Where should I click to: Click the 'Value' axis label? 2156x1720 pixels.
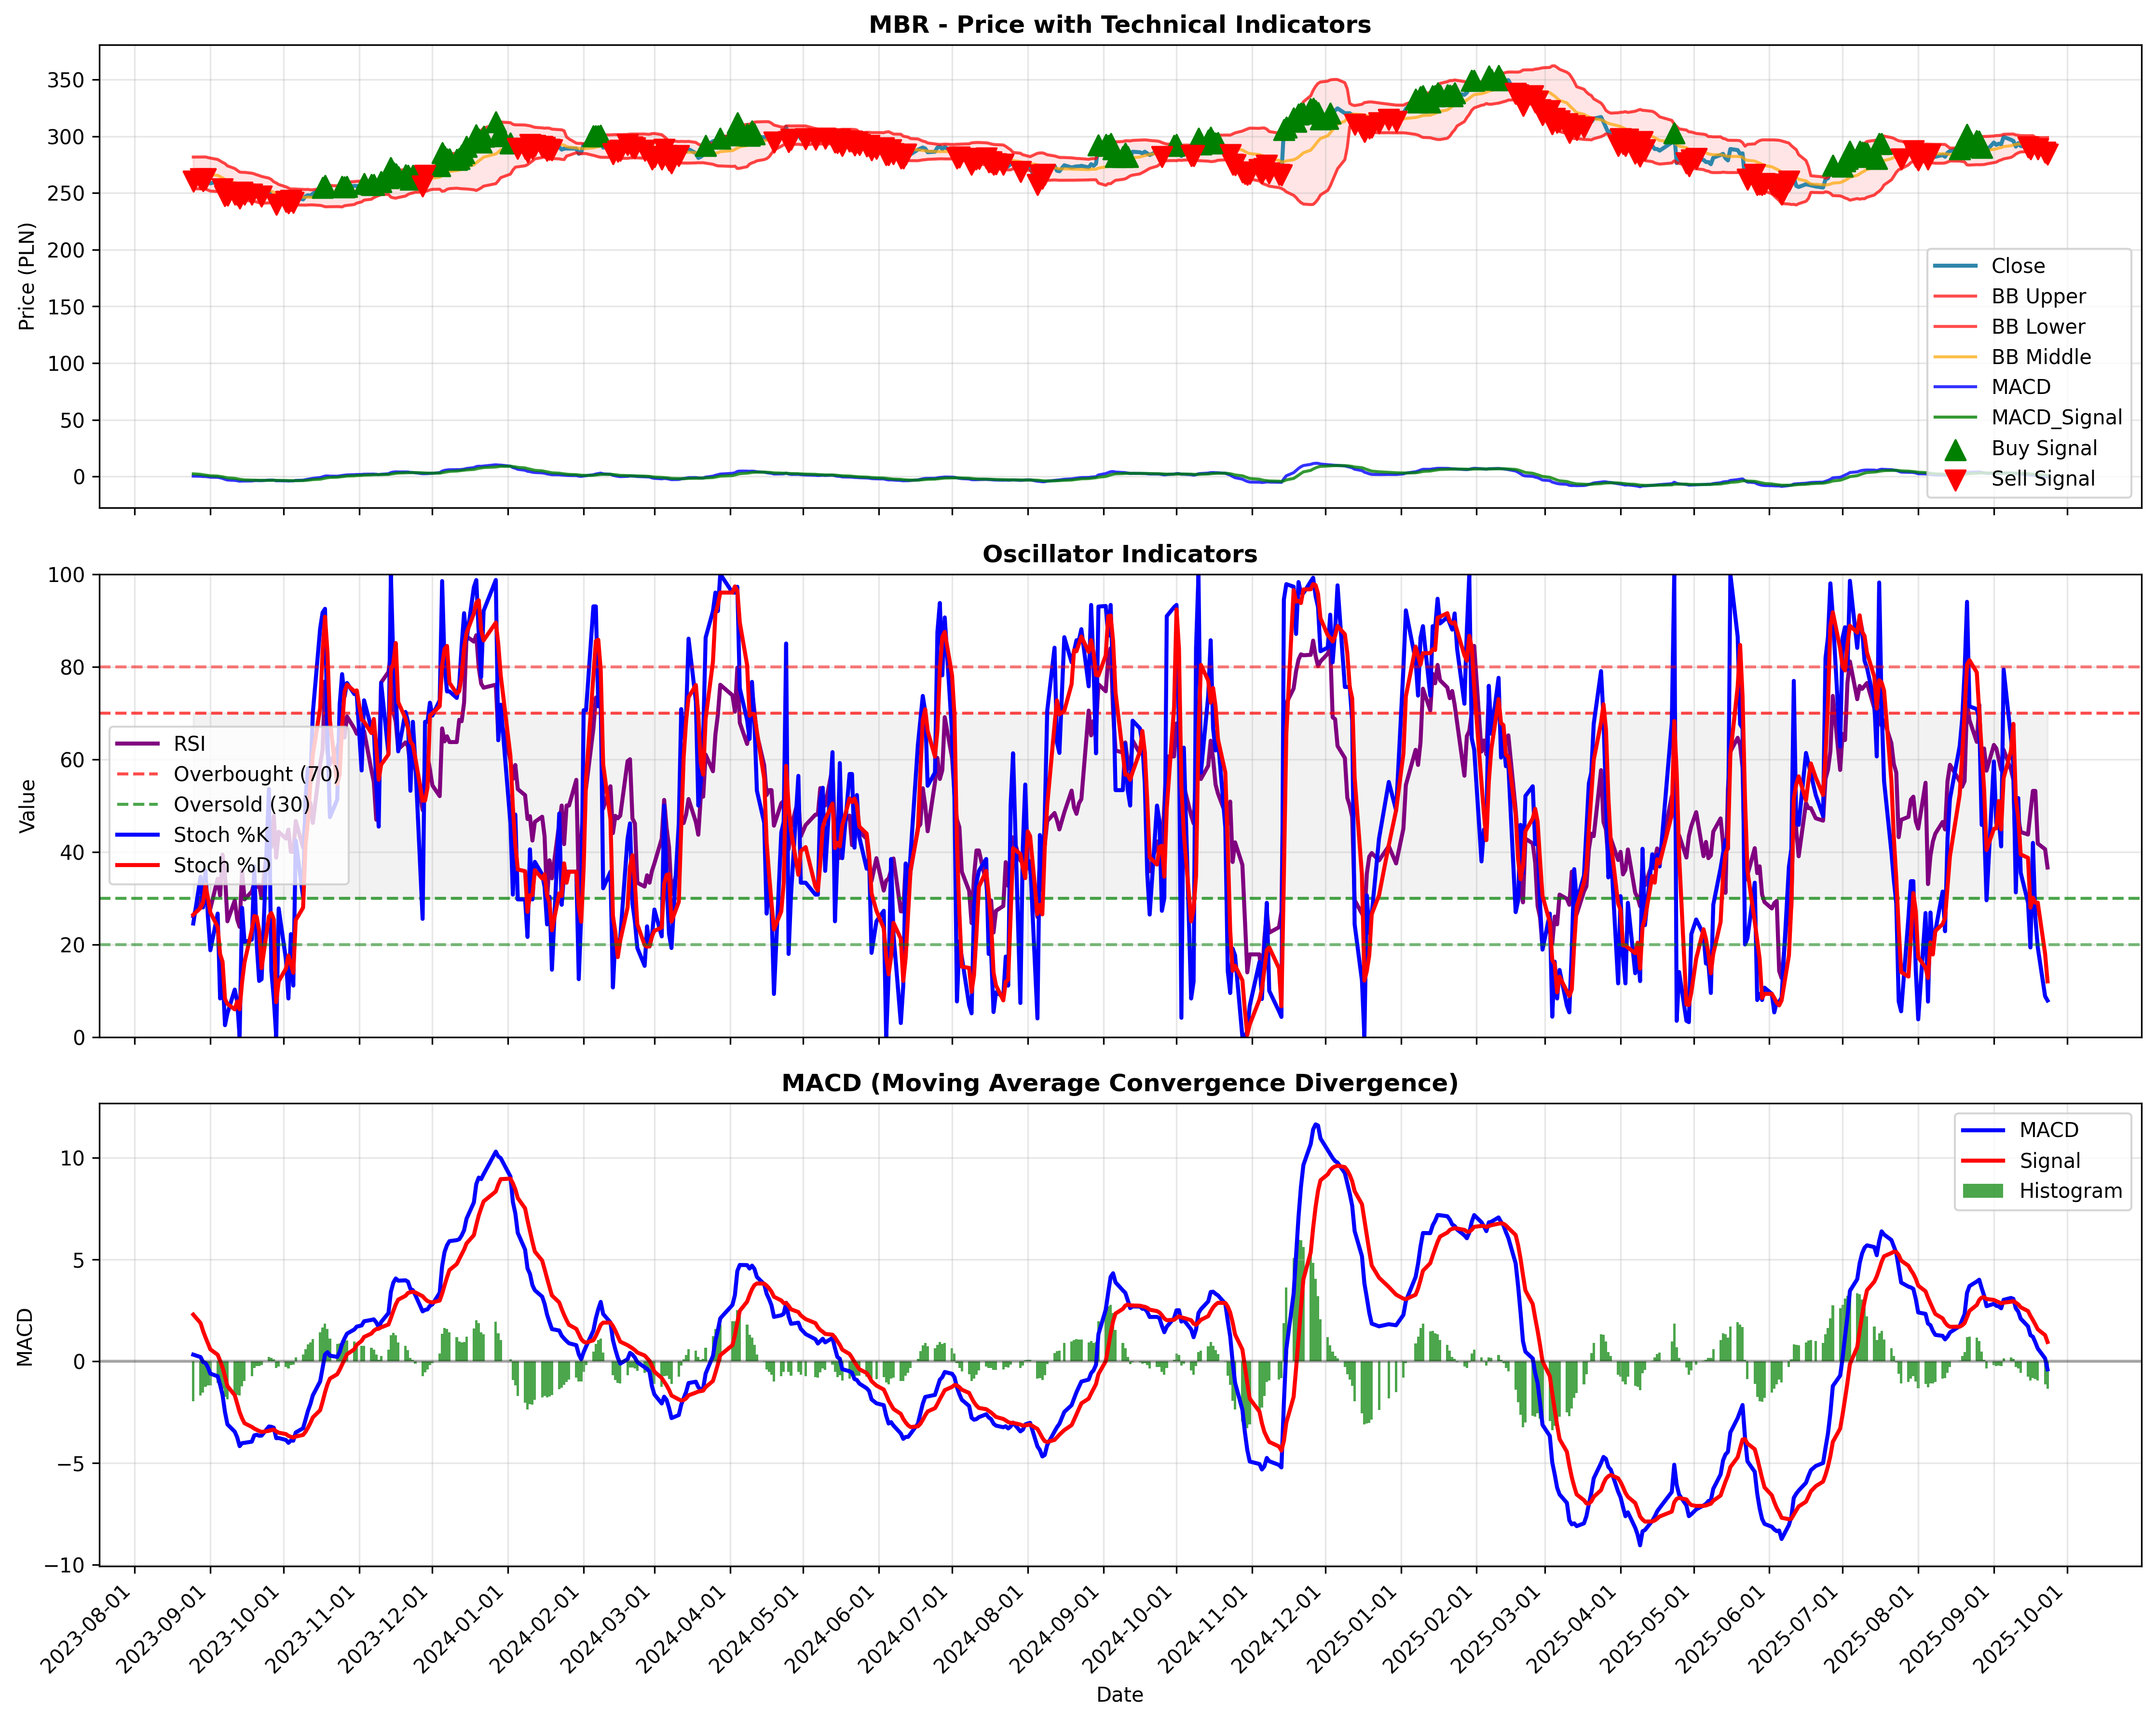27,806
